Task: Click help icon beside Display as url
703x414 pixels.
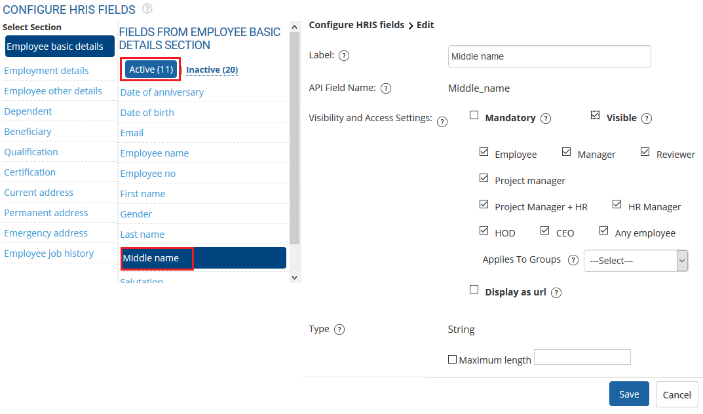Action: point(556,293)
